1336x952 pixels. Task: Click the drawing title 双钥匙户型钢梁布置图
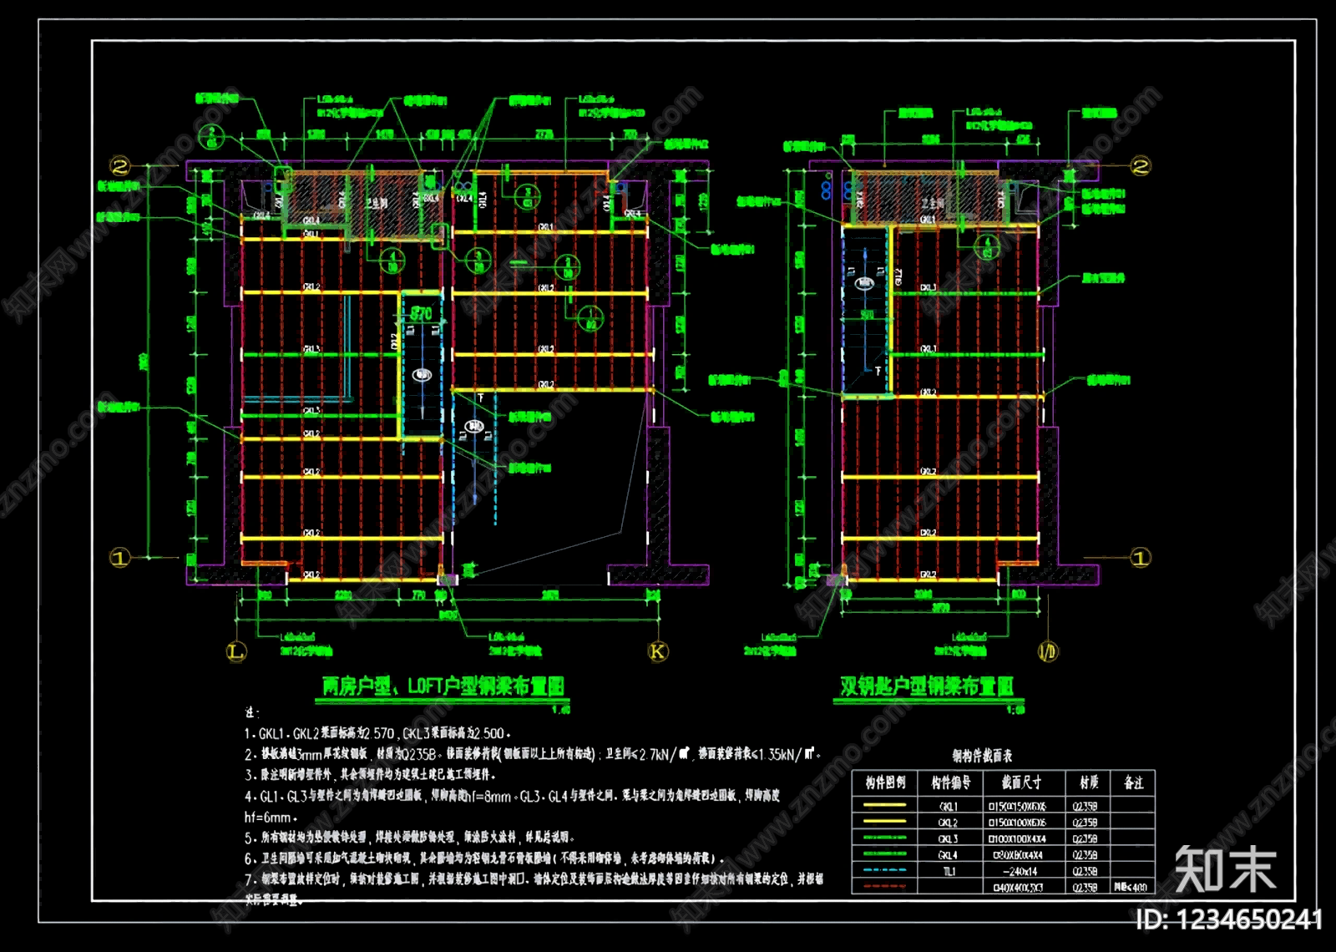pos(927,686)
